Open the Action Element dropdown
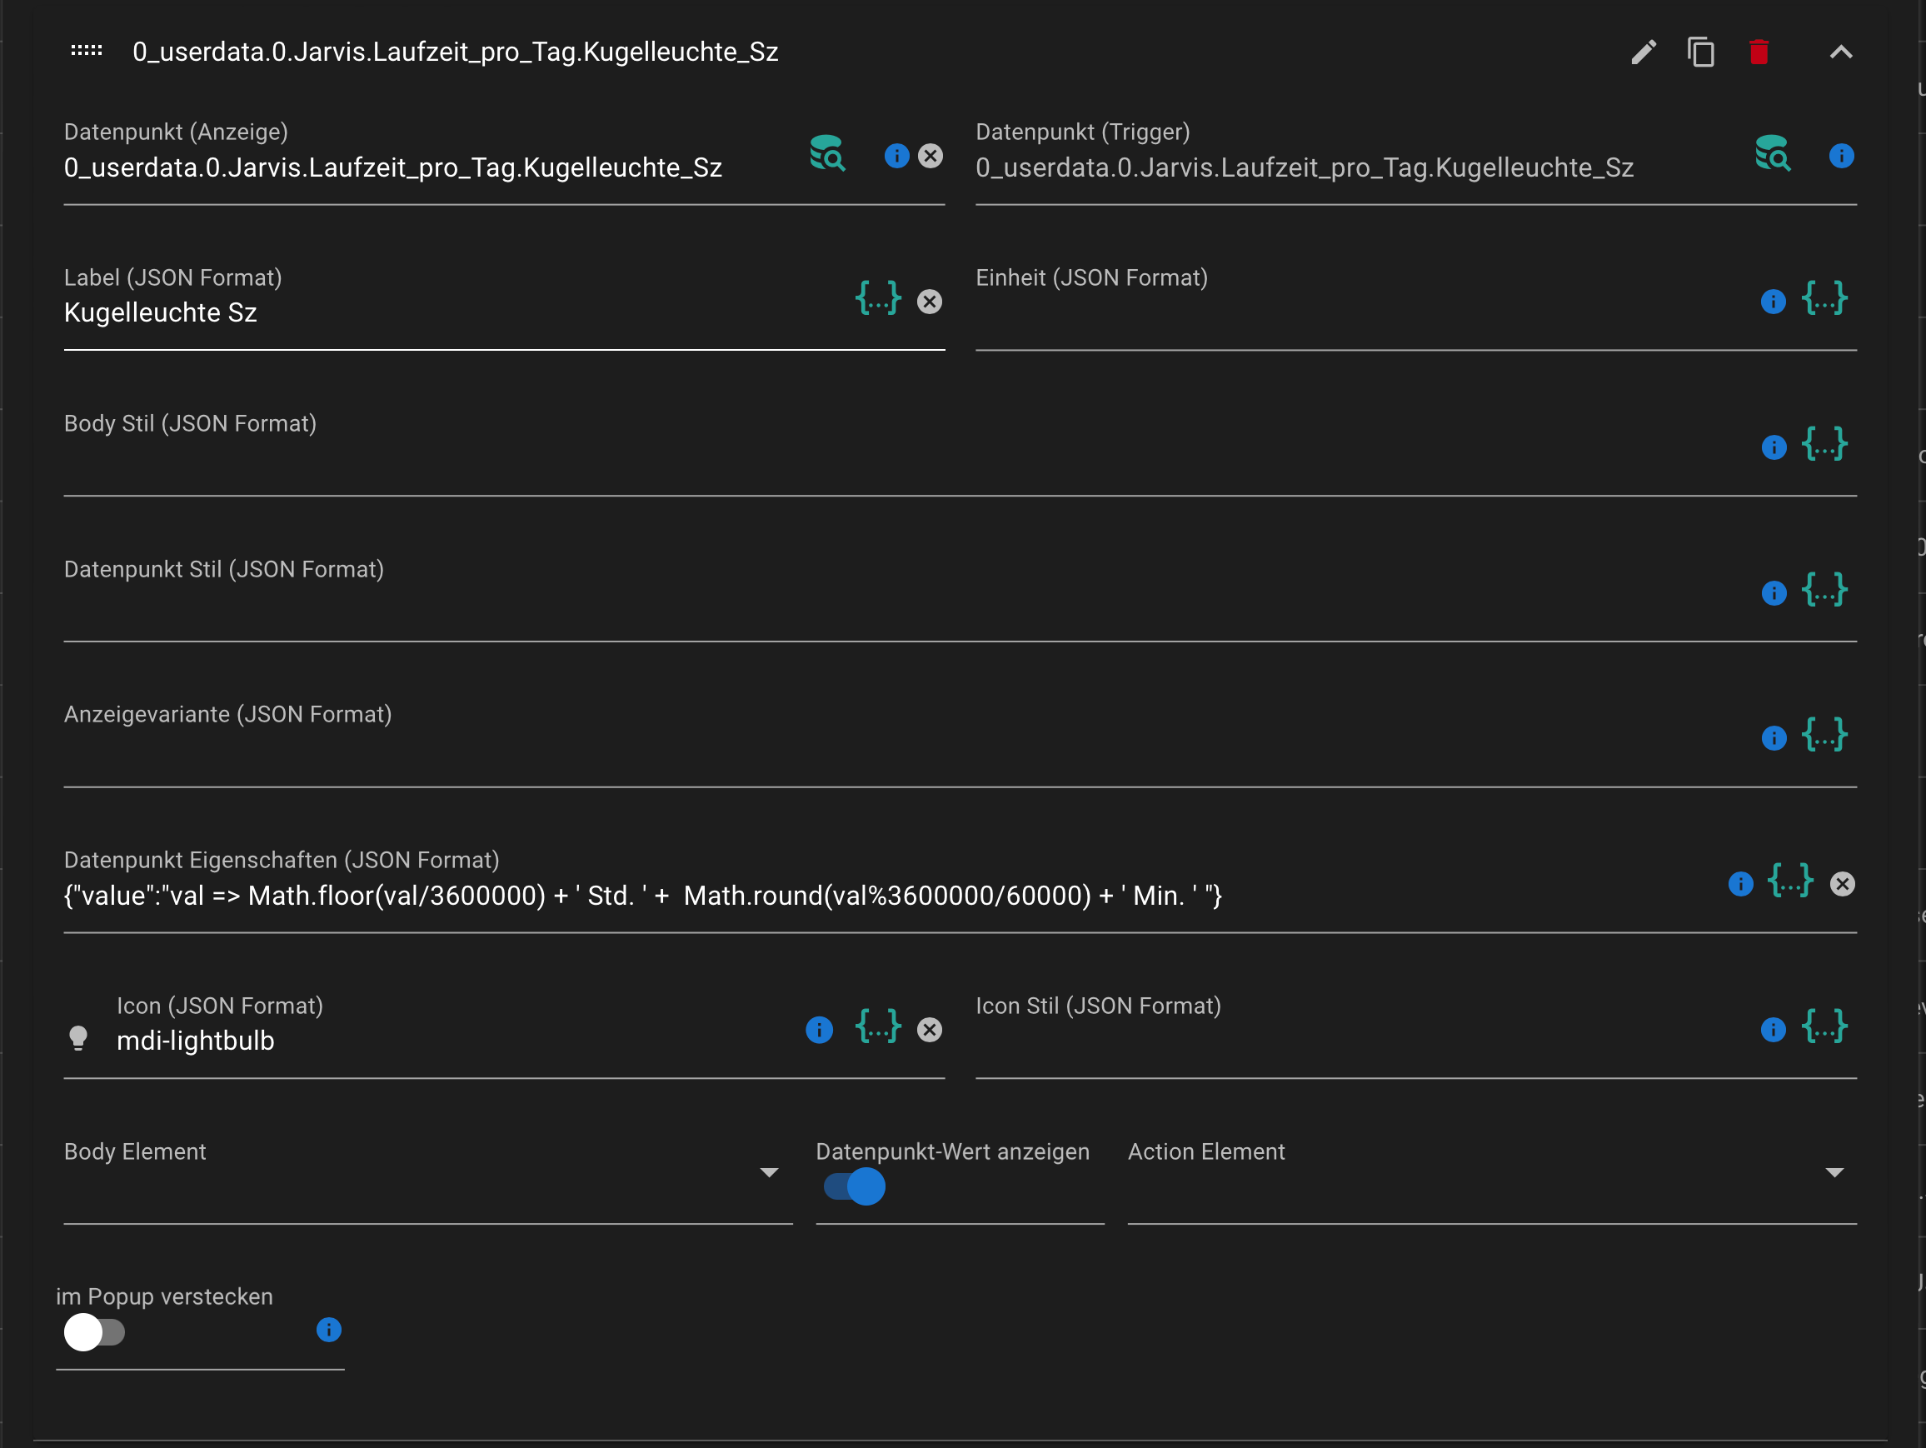This screenshot has height=1448, width=1926. 1834,1173
